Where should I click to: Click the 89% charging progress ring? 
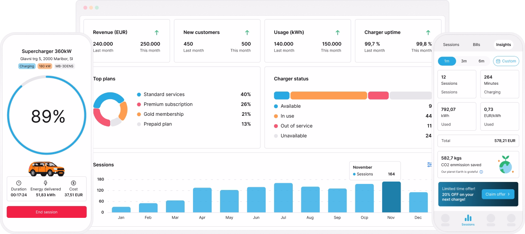pos(46,115)
